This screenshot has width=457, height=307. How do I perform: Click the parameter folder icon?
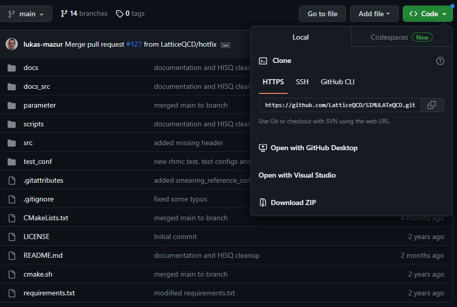pos(12,106)
